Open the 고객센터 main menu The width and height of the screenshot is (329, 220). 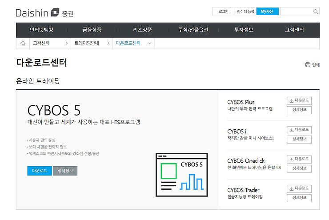point(294,30)
